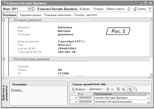The height and width of the screenshot is (109, 154).
Task: Click the row icon for Семенова Світлана Васильовна
Action: point(75,102)
